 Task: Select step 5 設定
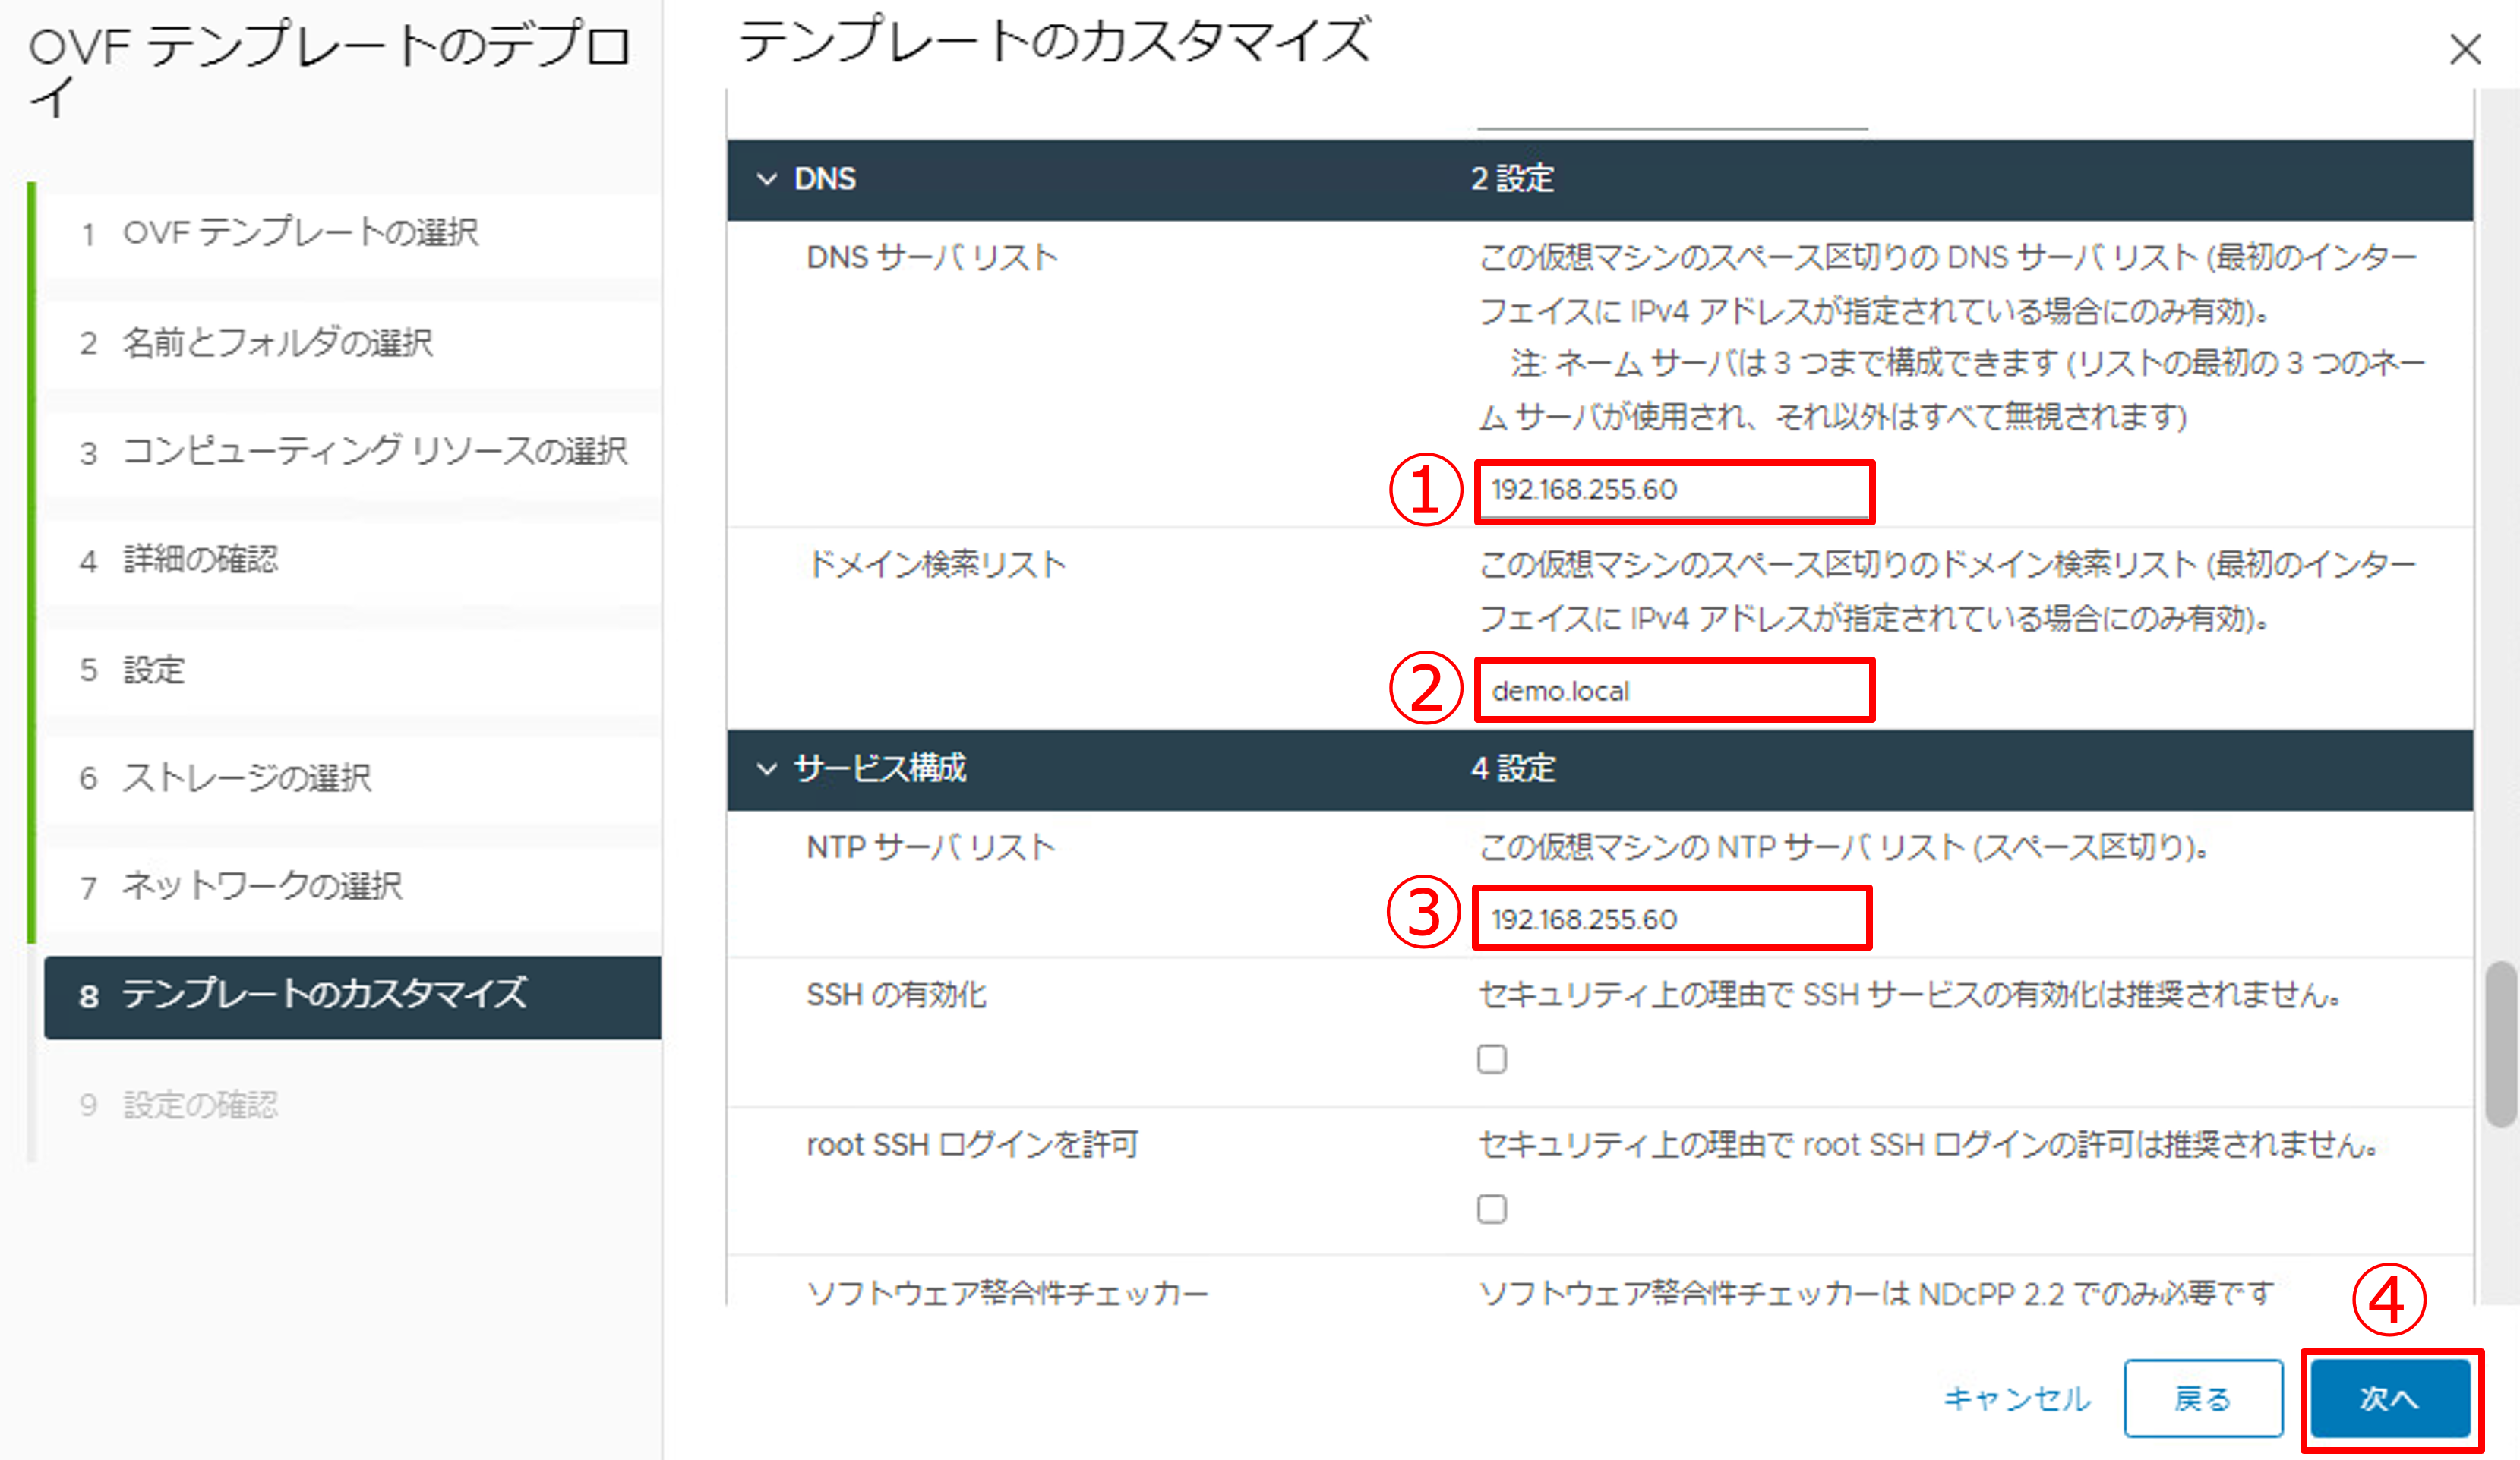click(x=154, y=670)
